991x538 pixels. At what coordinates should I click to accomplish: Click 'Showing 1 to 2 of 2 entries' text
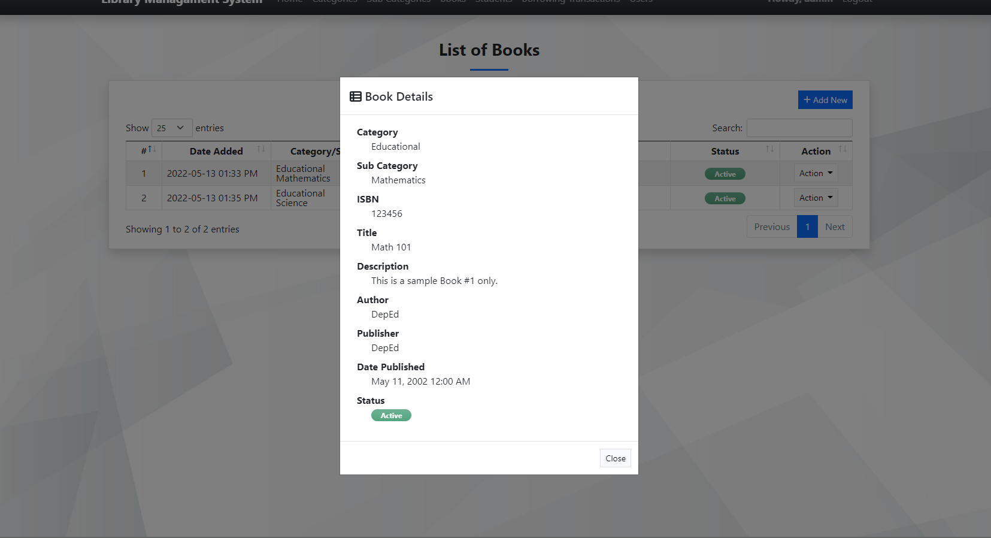[x=182, y=229]
